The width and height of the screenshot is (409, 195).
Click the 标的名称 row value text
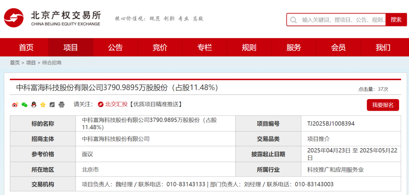tap(149, 124)
